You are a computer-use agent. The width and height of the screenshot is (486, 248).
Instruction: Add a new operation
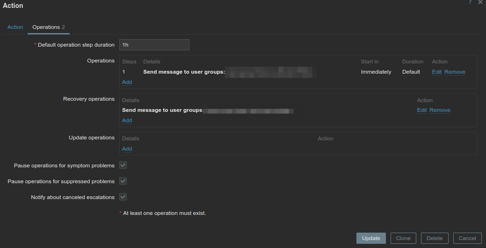(127, 82)
